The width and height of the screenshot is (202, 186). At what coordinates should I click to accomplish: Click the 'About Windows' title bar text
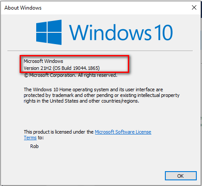[23, 8]
